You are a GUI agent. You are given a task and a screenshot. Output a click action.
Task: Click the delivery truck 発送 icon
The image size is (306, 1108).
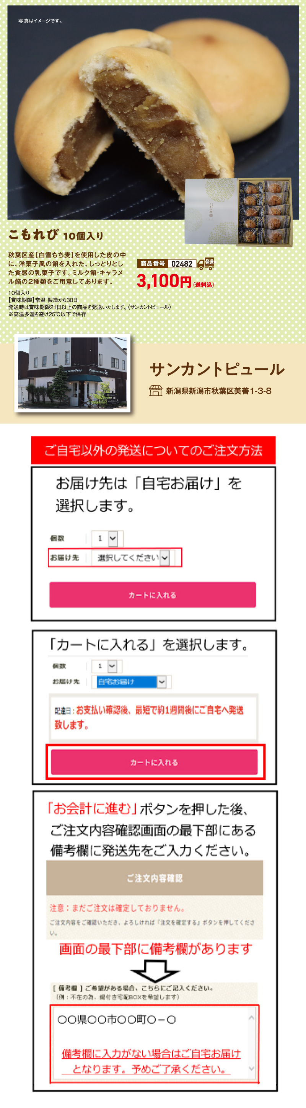click(x=206, y=264)
